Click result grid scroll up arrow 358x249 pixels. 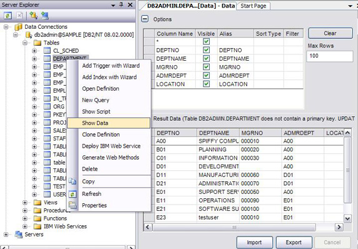tap(347, 133)
